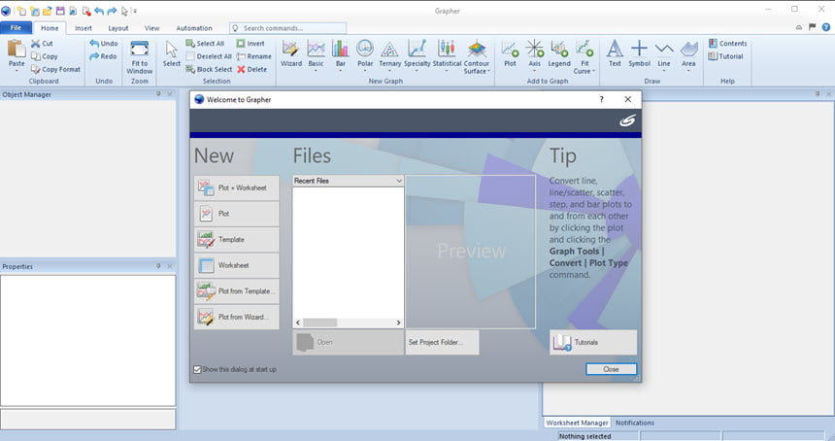The image size is (835, 441).
Task: Select the Line drawing tool
Action: pyautogui.click(x=664, y=54)
